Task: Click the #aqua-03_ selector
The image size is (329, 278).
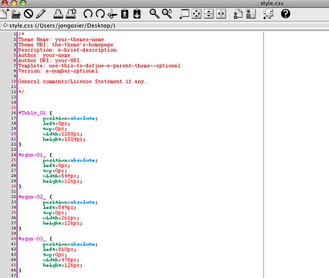Action: coord(32,239)
